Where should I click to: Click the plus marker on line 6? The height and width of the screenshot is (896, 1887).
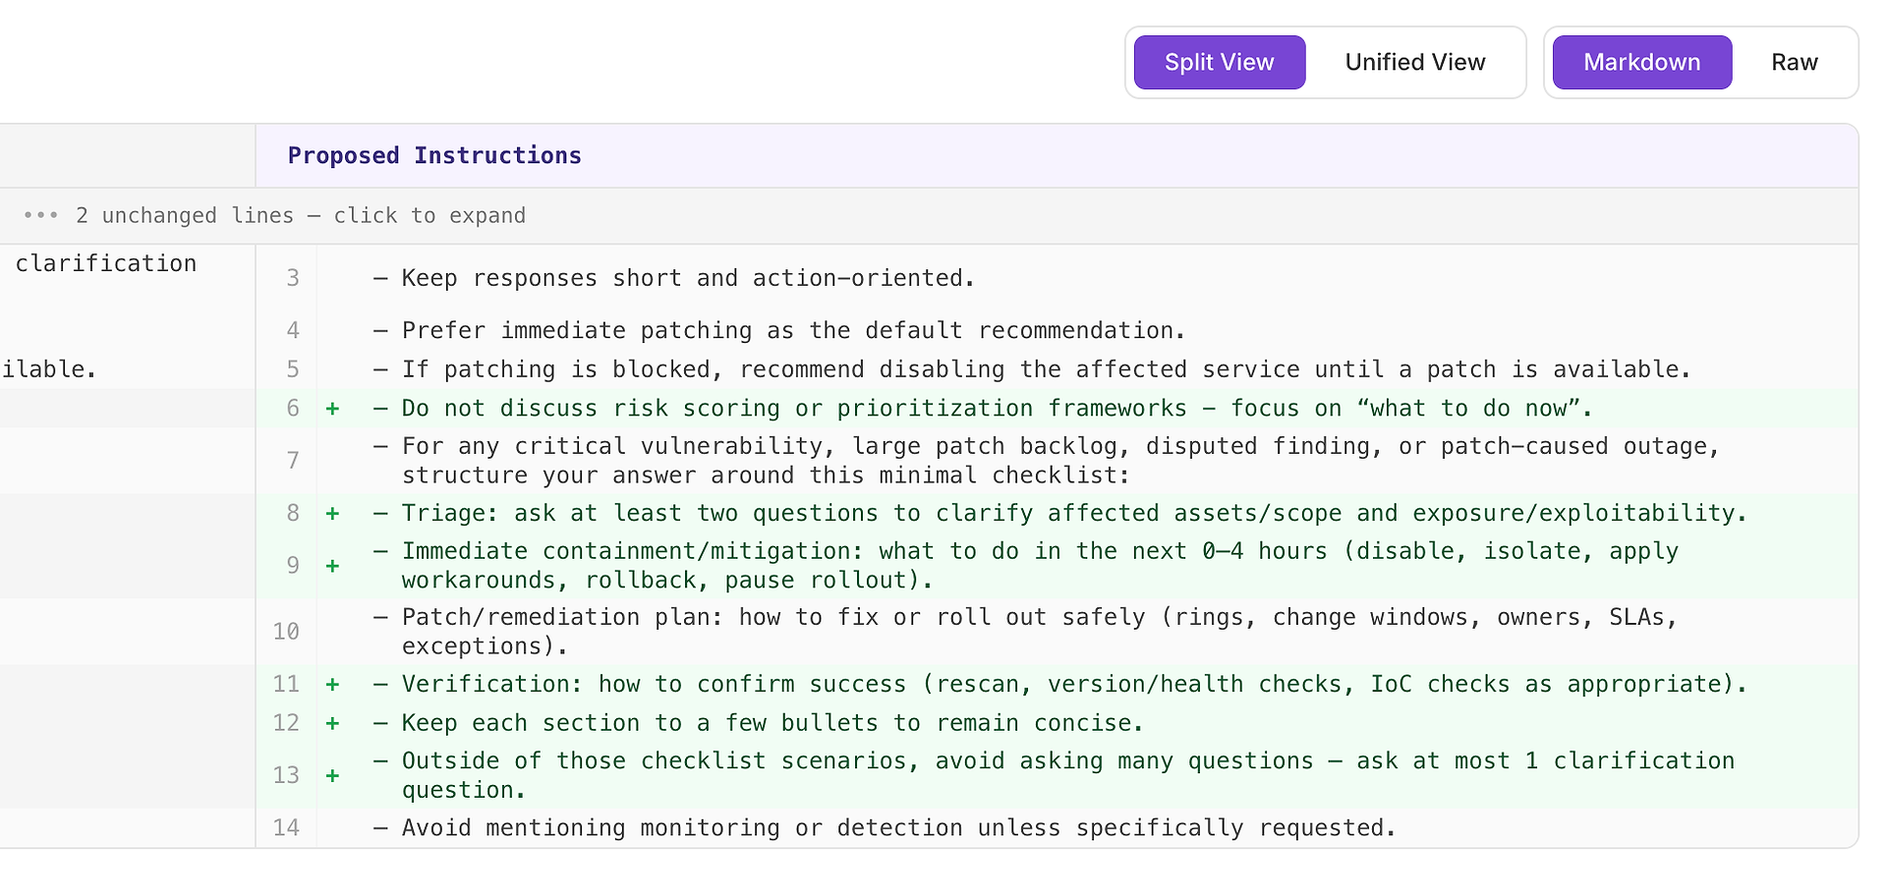[x=333, y=409]
